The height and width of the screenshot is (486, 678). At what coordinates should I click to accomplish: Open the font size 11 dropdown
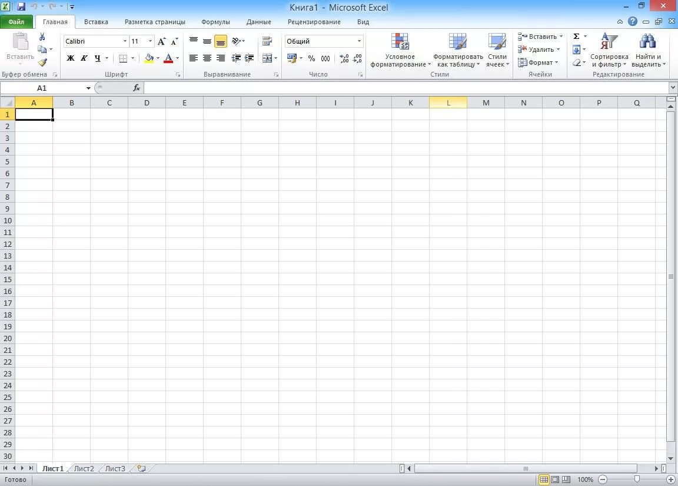[150, 41]
